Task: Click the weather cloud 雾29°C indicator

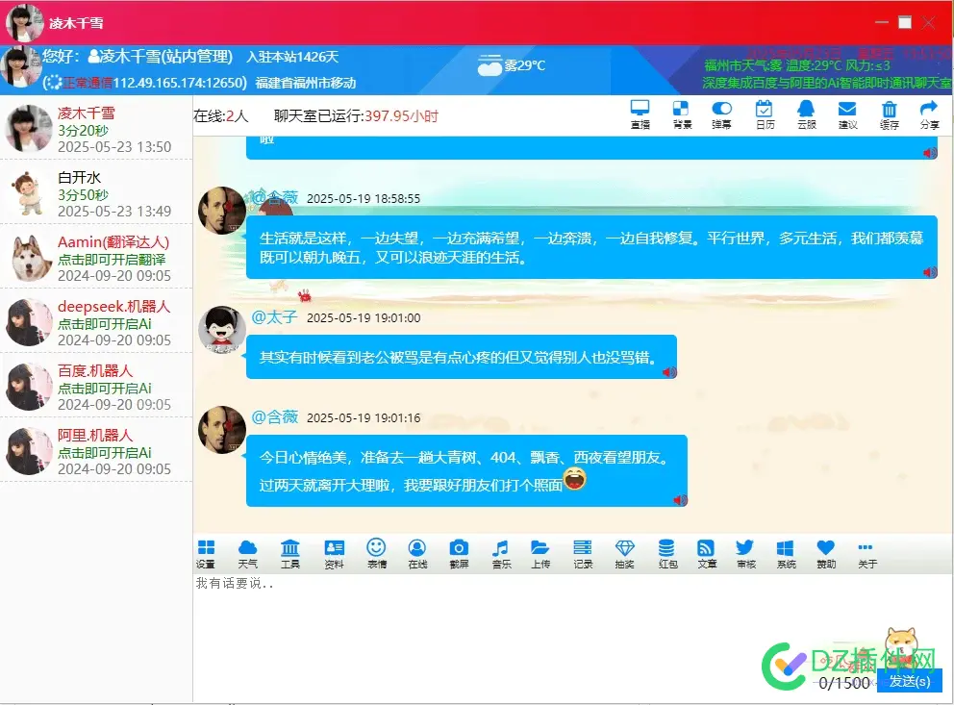Action: point(511,65)
